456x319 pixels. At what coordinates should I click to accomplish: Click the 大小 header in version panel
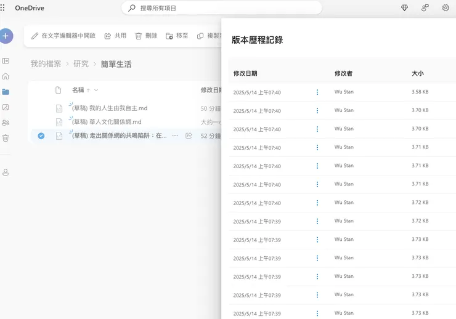pyautogui.click(x=418, y=73)
